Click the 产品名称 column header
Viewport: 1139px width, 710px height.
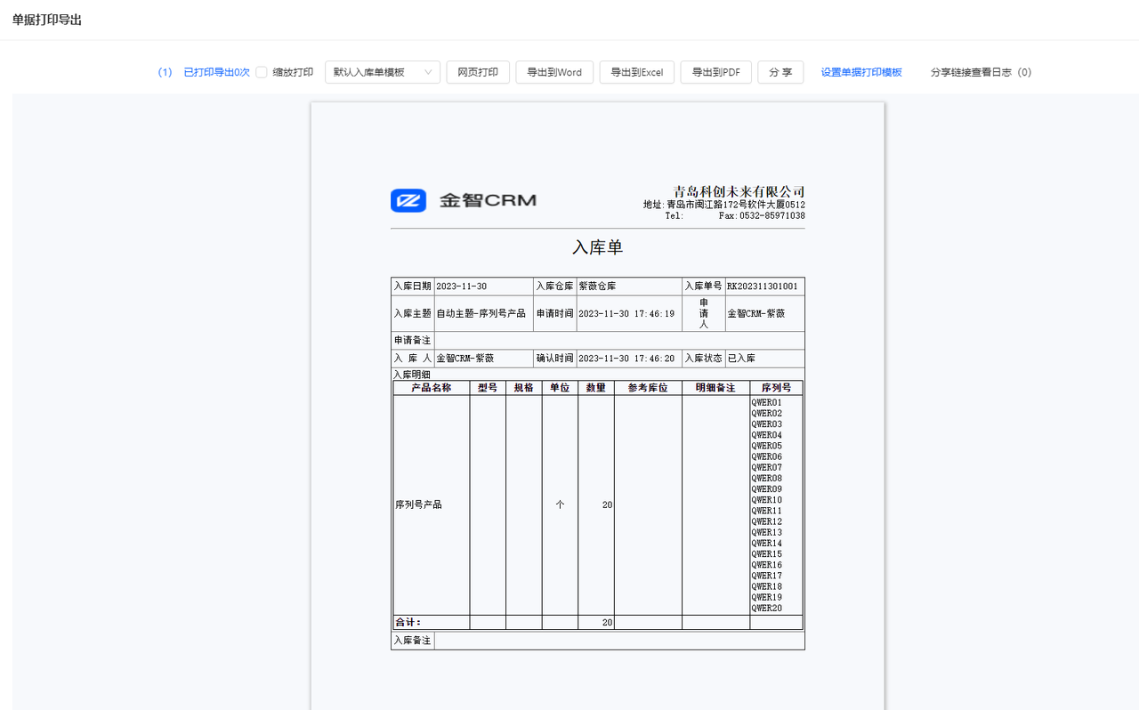[432, 388]
